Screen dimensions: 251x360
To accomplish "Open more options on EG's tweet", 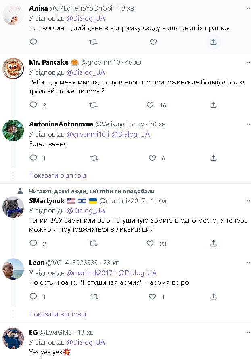I will click(x=248, y=332).
